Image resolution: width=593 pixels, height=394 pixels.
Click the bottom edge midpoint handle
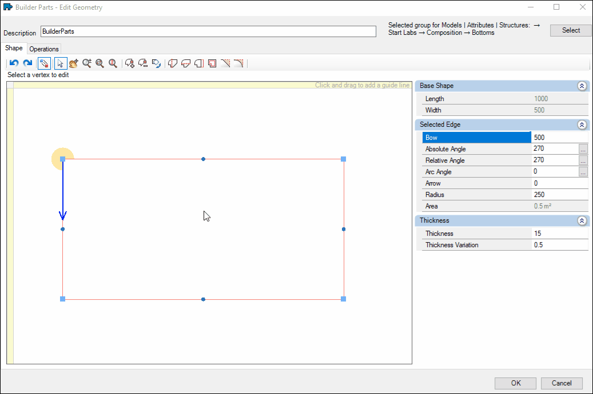click(203, 299)
